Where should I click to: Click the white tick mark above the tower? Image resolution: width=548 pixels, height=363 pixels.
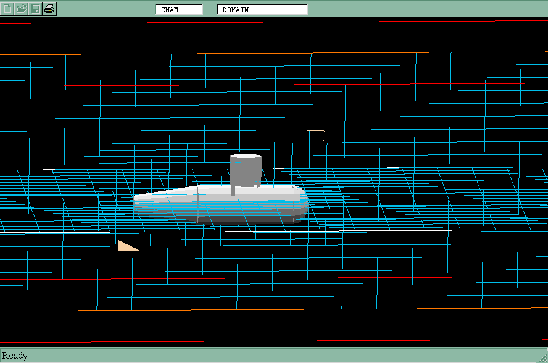[x=316, y=131]
